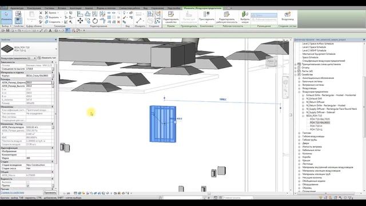The image size is (366, 206).
Task: Select the Rotate tool in the ribbon
Action: (95, 21)
